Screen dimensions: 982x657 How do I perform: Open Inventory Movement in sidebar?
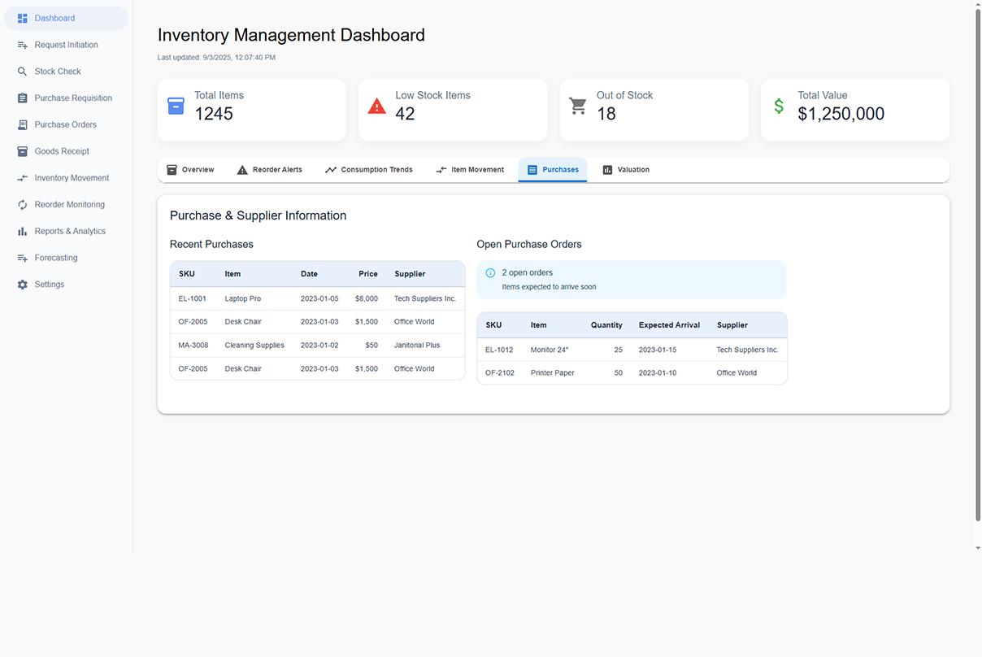coord(66,178)
